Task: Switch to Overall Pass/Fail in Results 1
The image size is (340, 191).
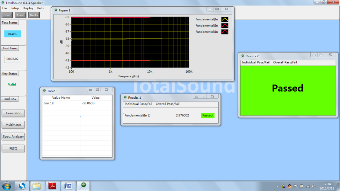Action: coord(167,104)
